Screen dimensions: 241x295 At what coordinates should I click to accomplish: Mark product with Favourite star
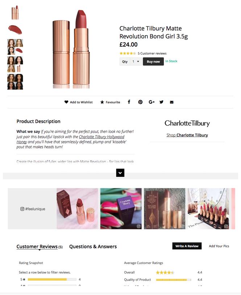pyautogui.click(x=110, y=102)
